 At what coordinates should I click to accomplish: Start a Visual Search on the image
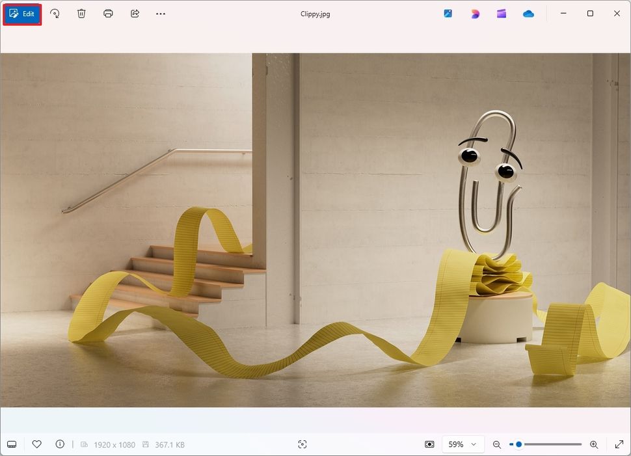302,444
